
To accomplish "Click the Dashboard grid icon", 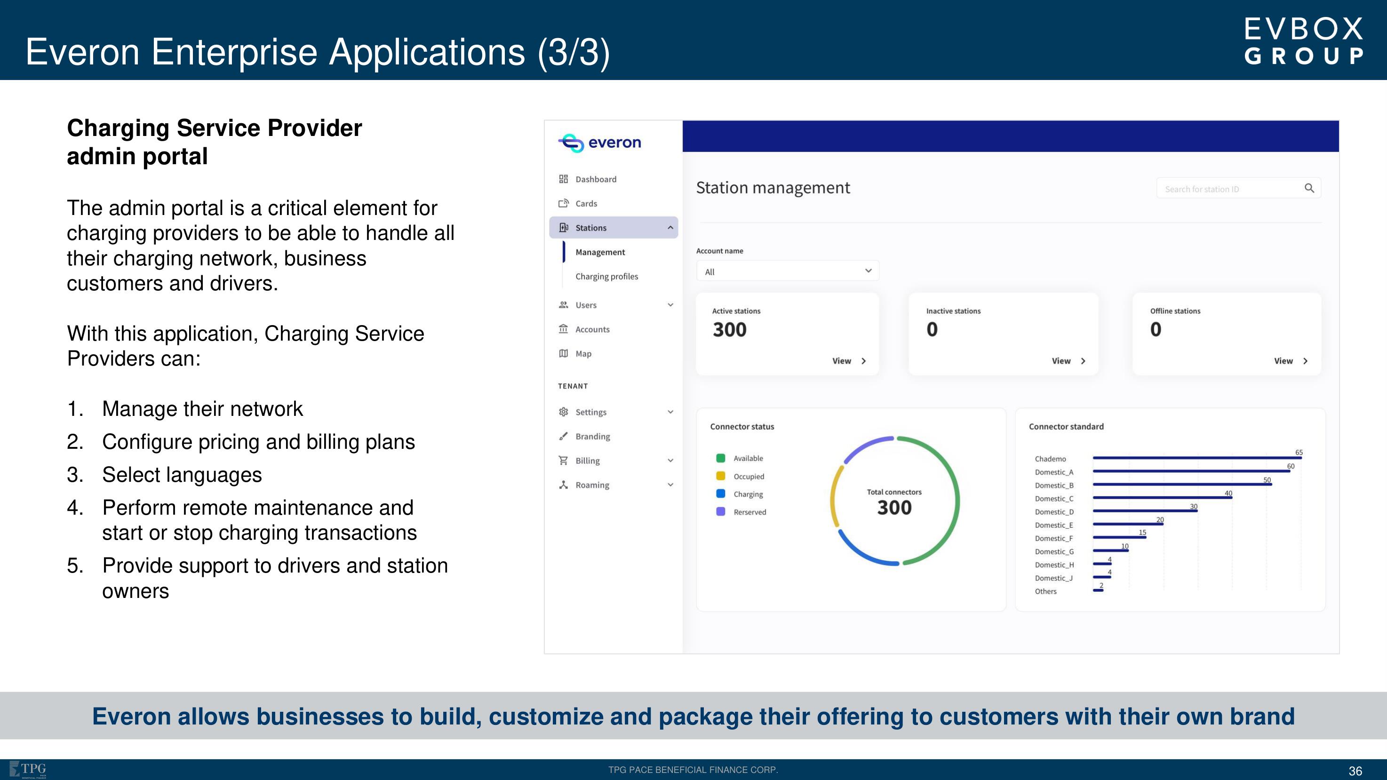I will click(563, 179).
